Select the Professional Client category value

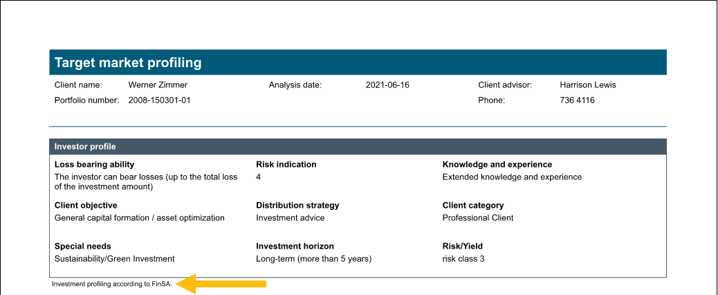pos(478,217)
